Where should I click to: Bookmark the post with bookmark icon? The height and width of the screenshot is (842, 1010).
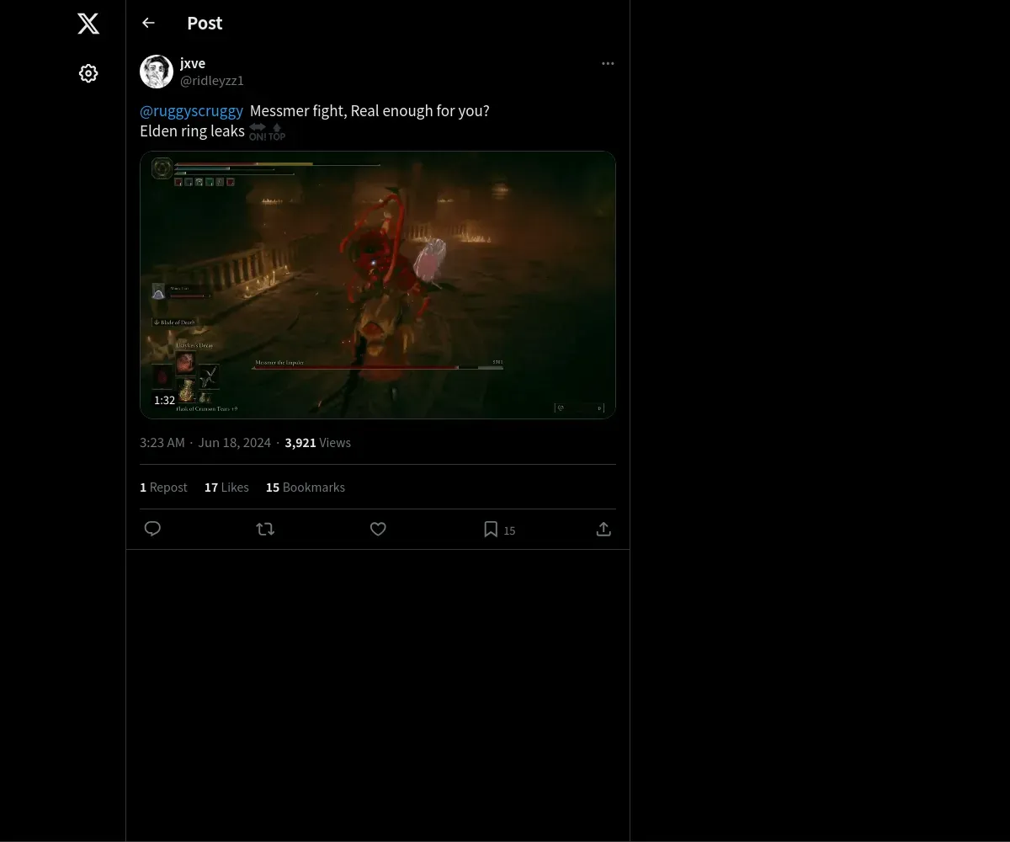coord(491,529)
